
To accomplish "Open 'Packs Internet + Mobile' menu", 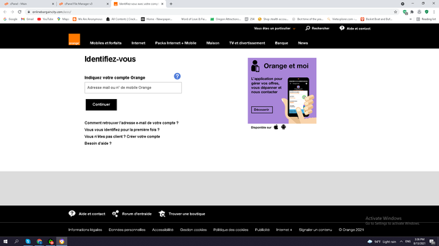I will pyautogui.click(x=176, y=43).
